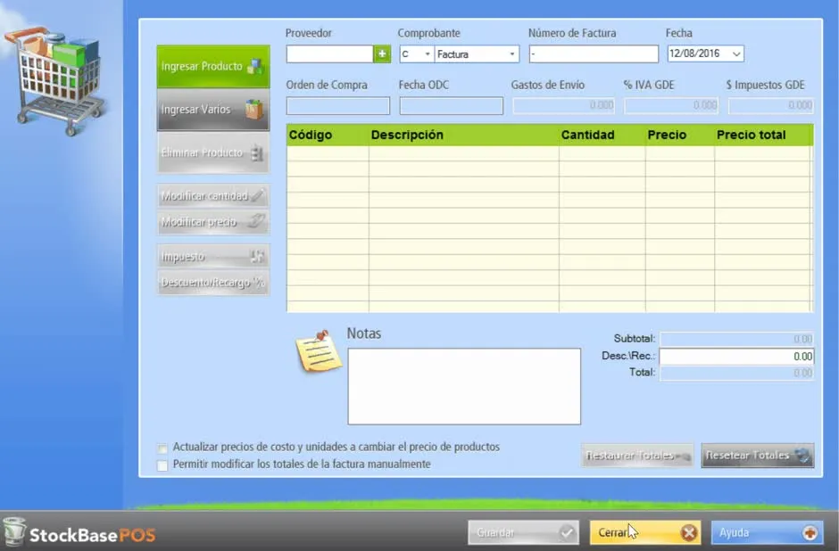Viewport: 839px width, 551px height.
Task: Click the Resetear Totales button
Action: coord(758,456)
